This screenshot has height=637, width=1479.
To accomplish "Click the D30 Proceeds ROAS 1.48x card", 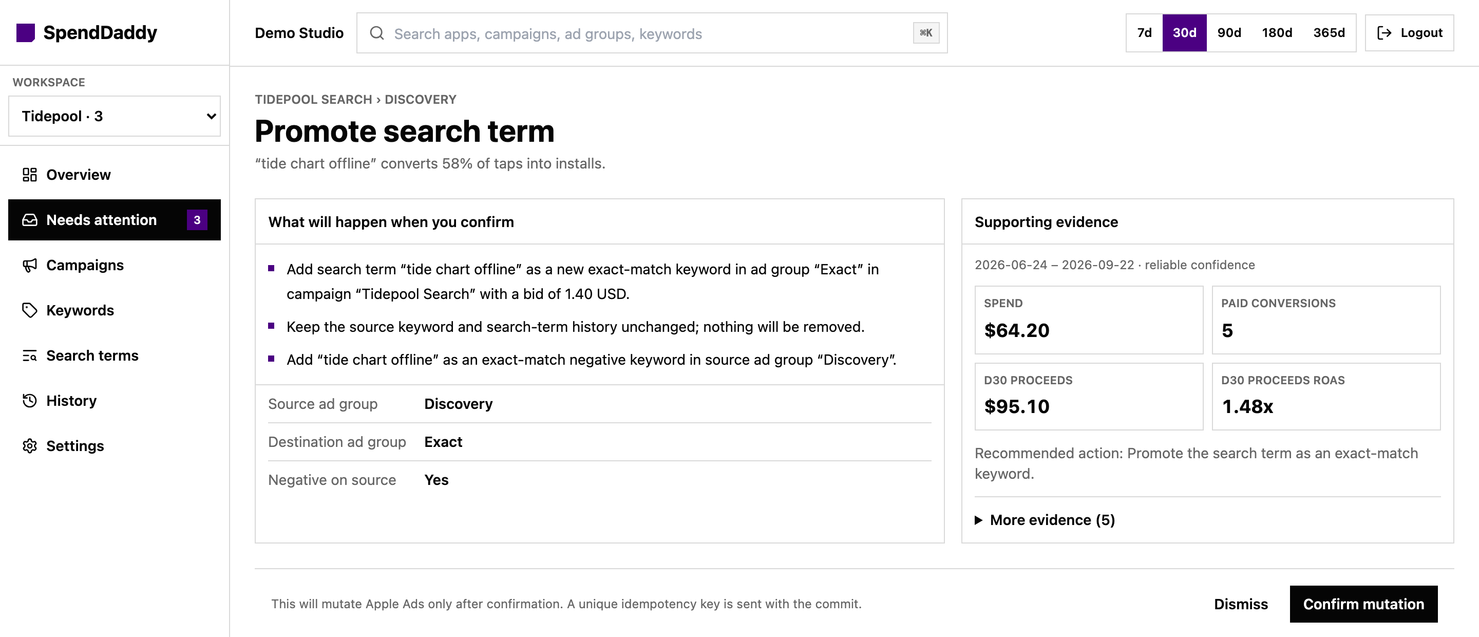I will [1326, 397].
